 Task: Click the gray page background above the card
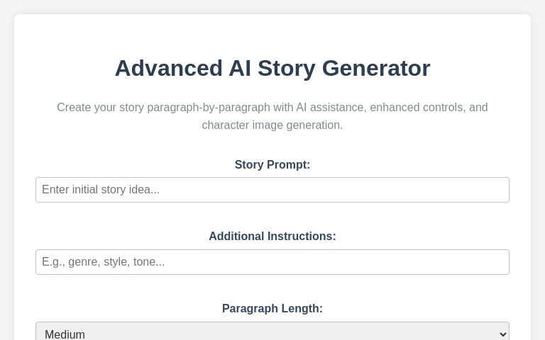coord(272,6)
